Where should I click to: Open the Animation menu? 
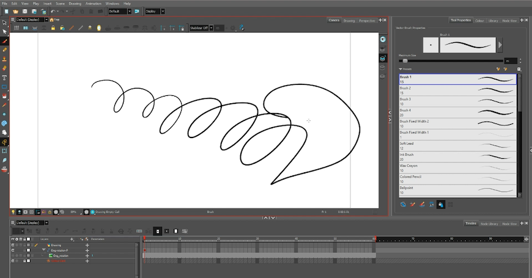point(94,4)
